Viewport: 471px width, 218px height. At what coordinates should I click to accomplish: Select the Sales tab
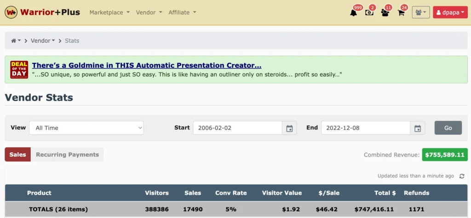pyautogui.click(x=18, y=154)
